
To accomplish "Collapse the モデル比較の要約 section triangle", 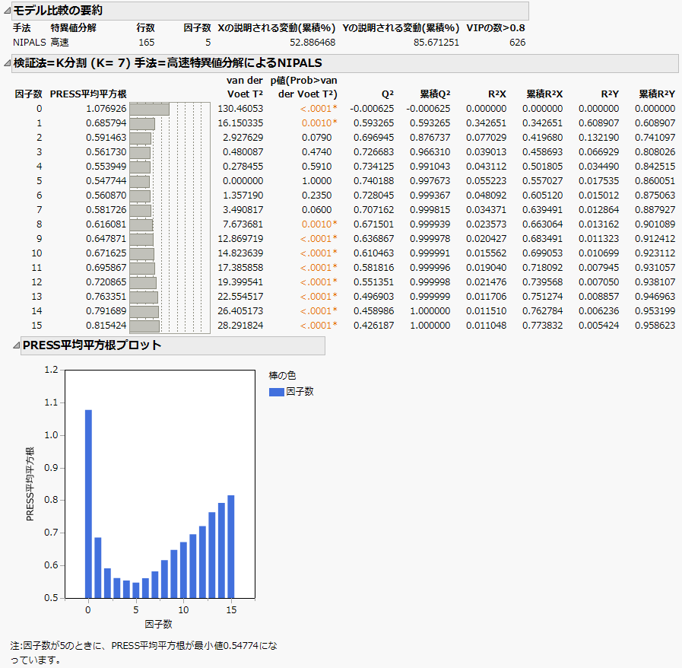I will [8, 11].
